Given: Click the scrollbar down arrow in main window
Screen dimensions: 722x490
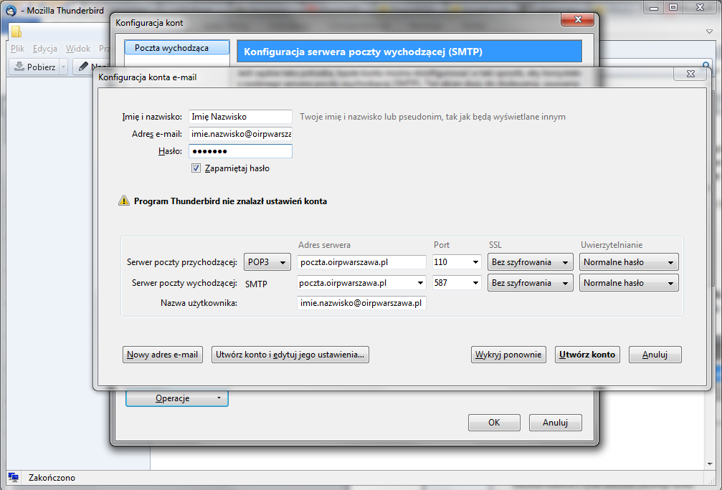Looking at the screenshot, I should (710, 463).
